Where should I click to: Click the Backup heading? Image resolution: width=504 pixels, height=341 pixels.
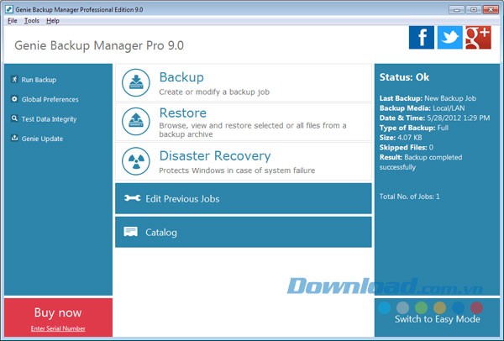pos(181,77)
